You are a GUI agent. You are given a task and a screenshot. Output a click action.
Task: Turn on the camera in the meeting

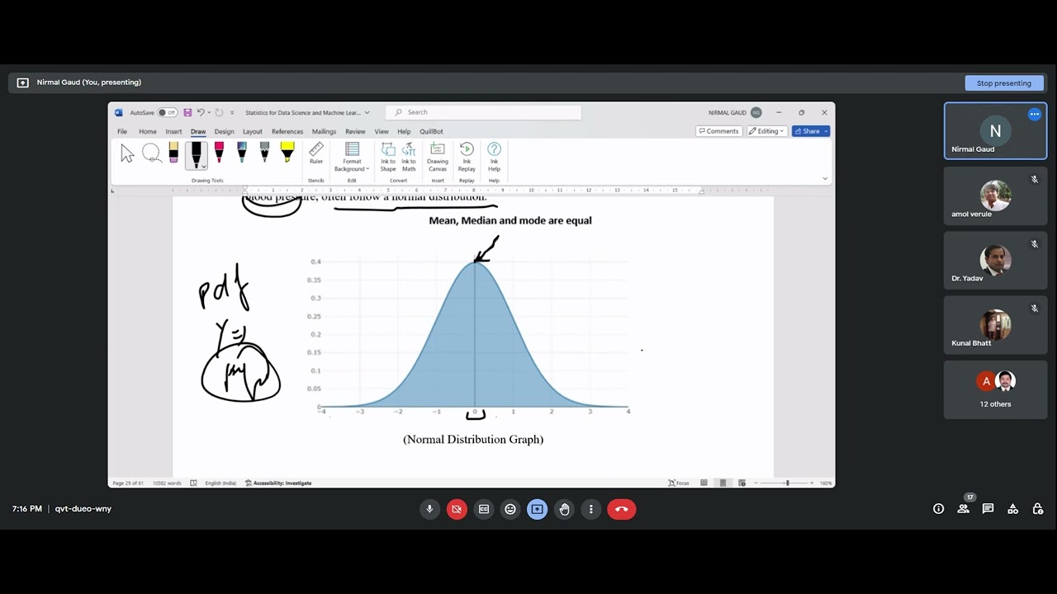click(457, 509)
